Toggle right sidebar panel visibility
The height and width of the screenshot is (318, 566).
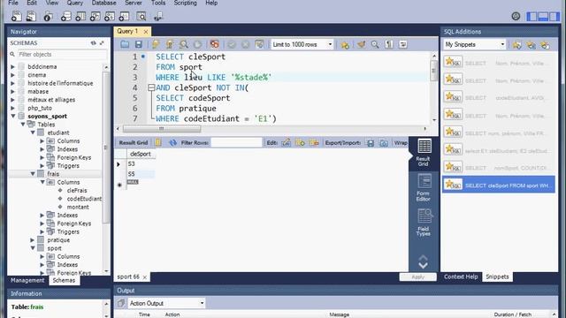[554, 16]
